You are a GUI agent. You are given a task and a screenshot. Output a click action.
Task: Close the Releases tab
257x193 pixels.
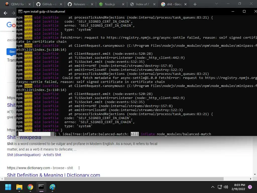(92, 4)
